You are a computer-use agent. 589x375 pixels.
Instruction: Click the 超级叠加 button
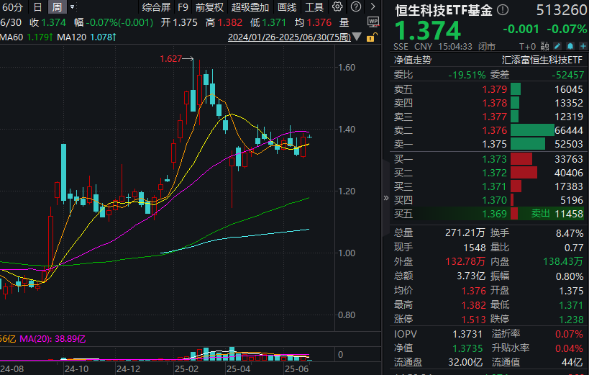[x=250, y=7]
